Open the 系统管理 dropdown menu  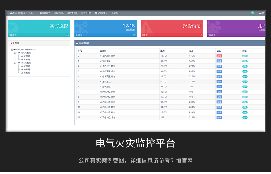[x=101, y=13]
